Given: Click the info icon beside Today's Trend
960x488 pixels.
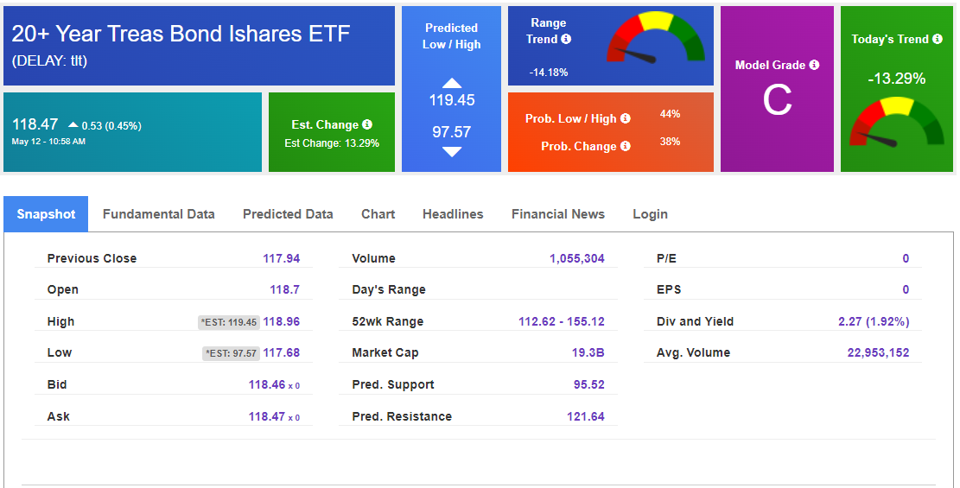Looking at the screenshot, I should point(938,39).
